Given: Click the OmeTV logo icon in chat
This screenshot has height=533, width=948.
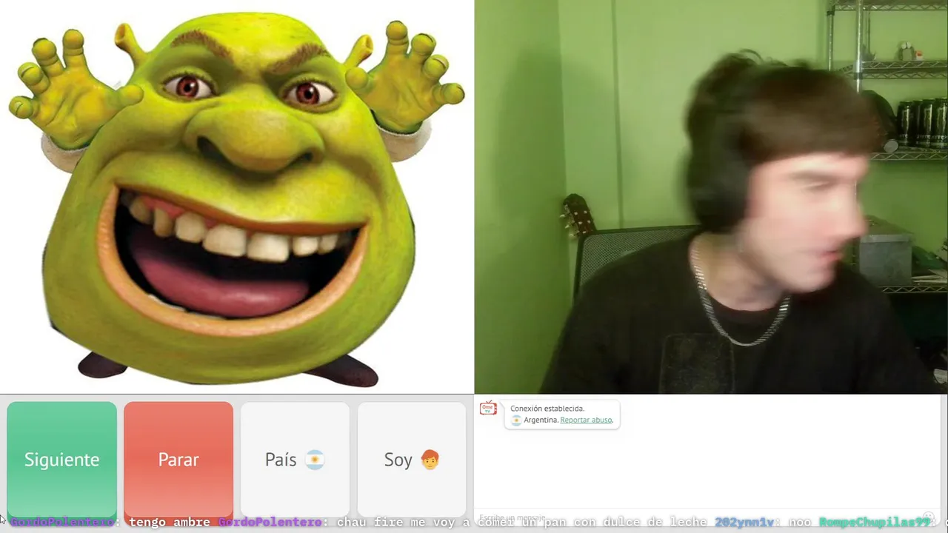Looking at the screenshot, I should [488, 408].
